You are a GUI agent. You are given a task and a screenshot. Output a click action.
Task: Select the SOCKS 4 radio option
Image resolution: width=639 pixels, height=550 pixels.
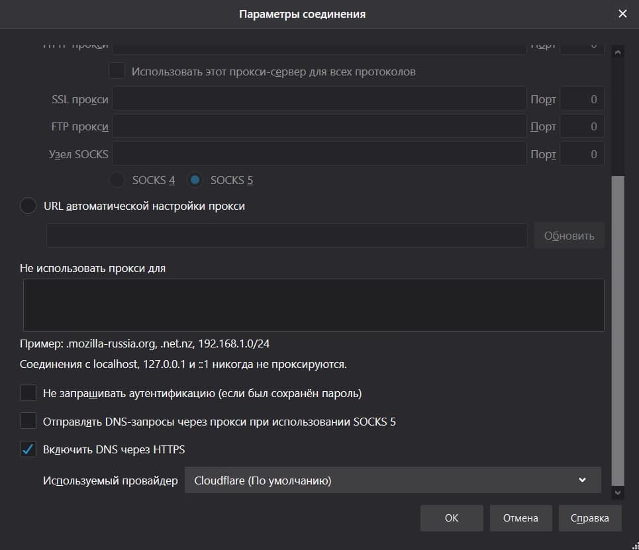(117, 180)
